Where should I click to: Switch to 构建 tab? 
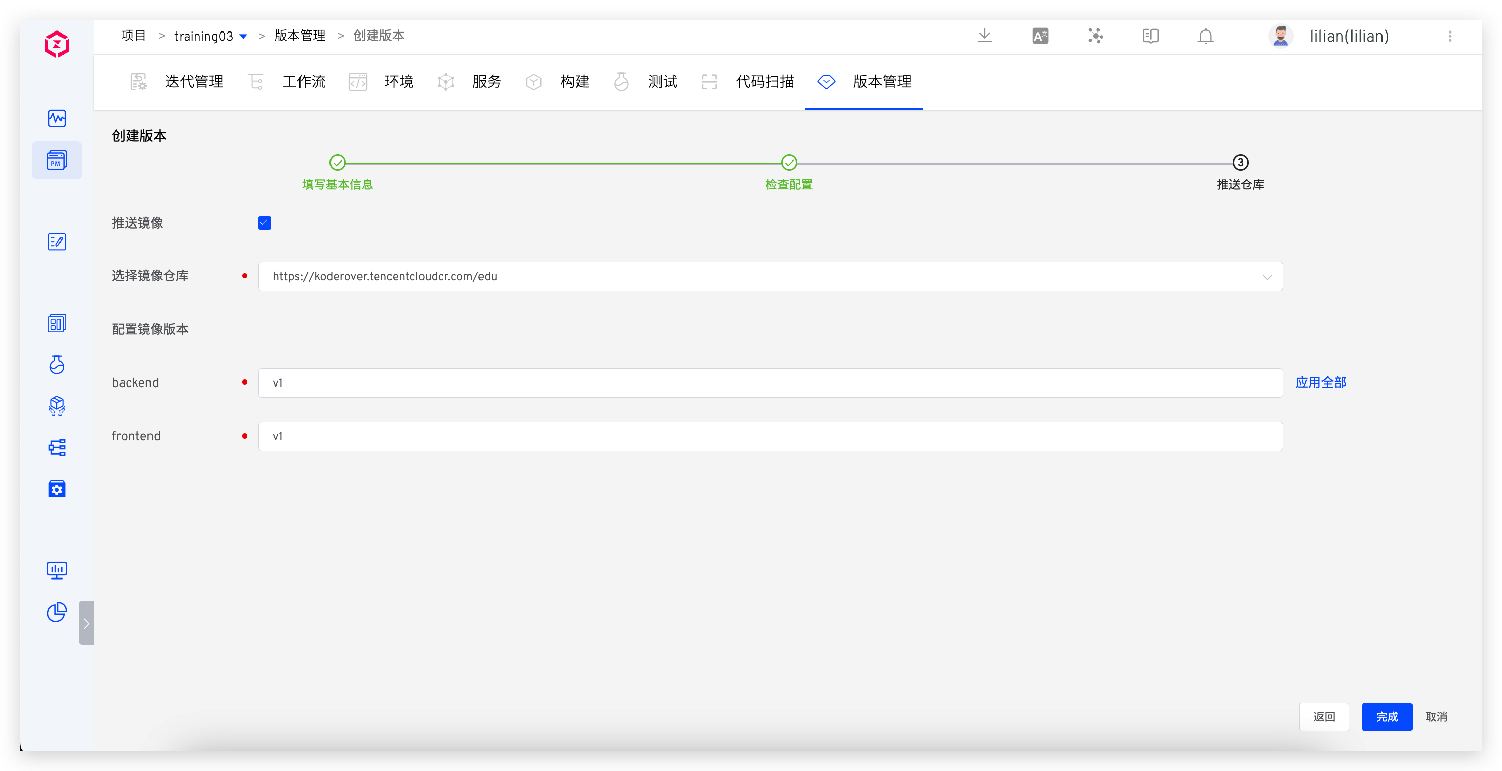click(x=575, y=82)
